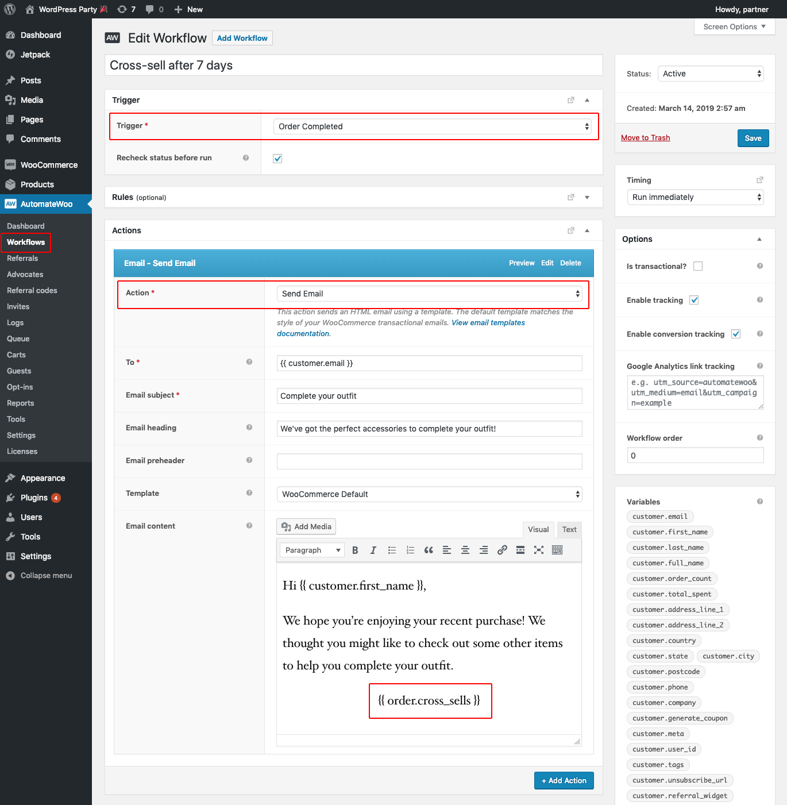Open help tooltip for the To field
The height and width of the screenshot is (805, 787).
[x=249, y=362]
